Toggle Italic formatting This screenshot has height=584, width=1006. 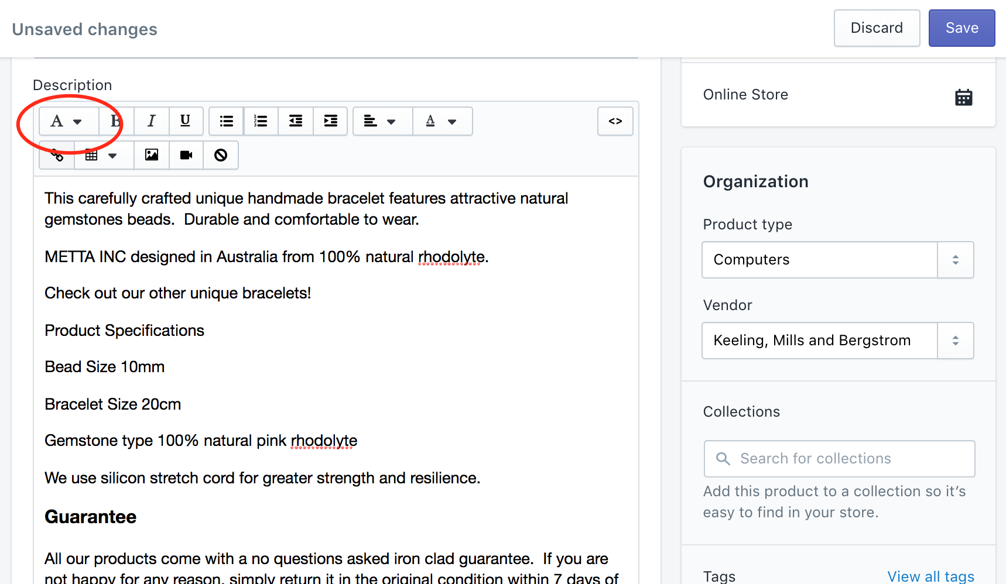151,121
